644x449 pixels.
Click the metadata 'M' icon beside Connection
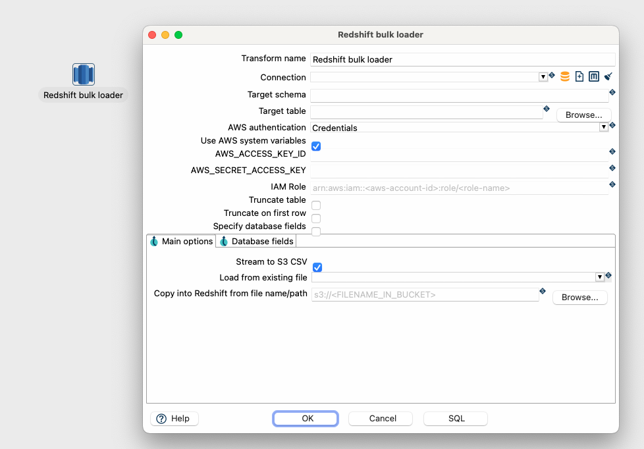594,76
